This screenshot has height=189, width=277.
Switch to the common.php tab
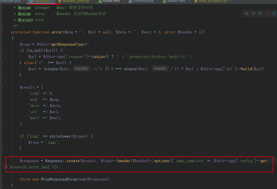(x=143, y=1)
